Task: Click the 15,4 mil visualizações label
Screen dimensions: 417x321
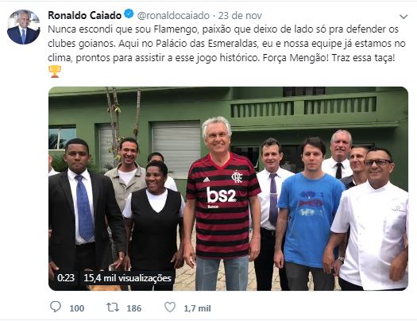Action: (x=127, y=278)
